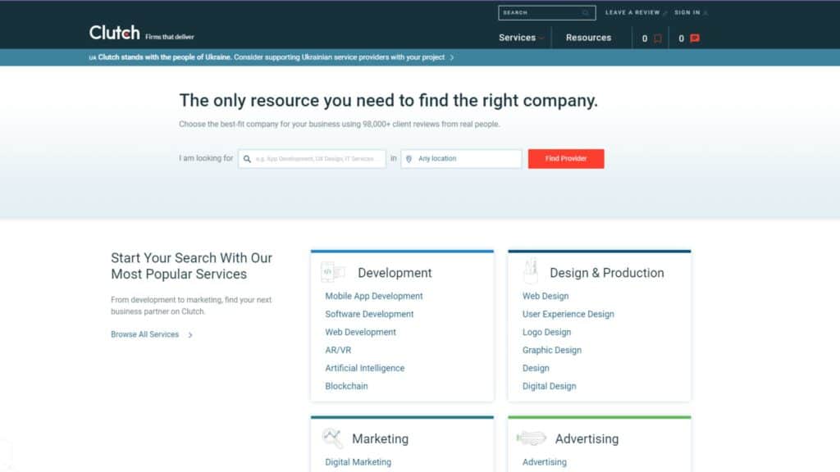
Task: Open Ukraine support banner link
Action: coord(271,57)
